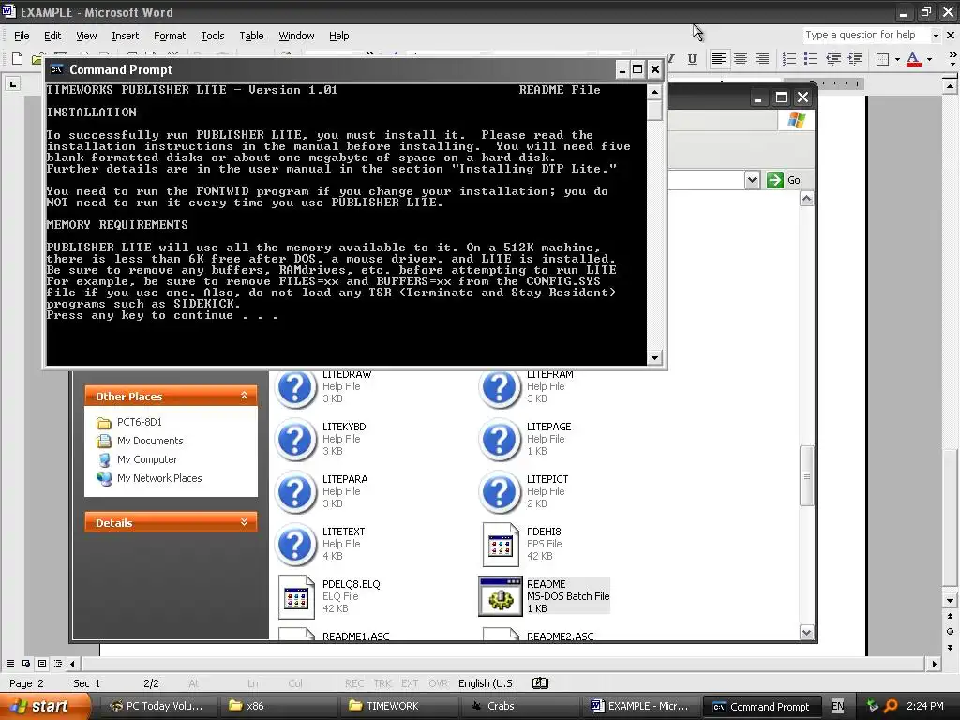Switch to Normal View in Word
The width and height of the screenshot is (960, 720).
coord(10,663)
